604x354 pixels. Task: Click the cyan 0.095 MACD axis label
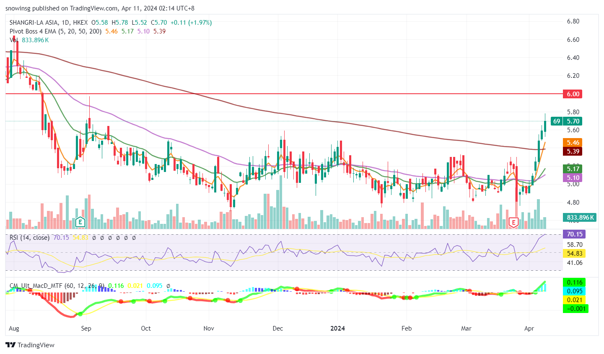(575, 291)
